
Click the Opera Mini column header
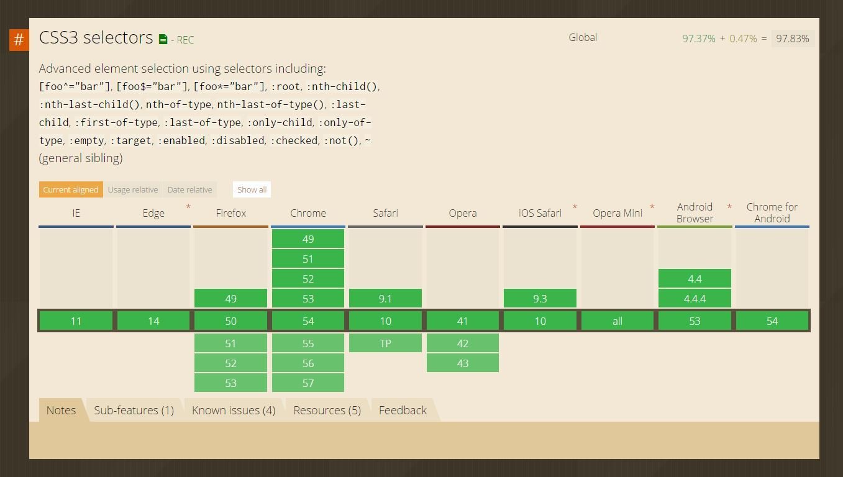(x=617, y=213)
